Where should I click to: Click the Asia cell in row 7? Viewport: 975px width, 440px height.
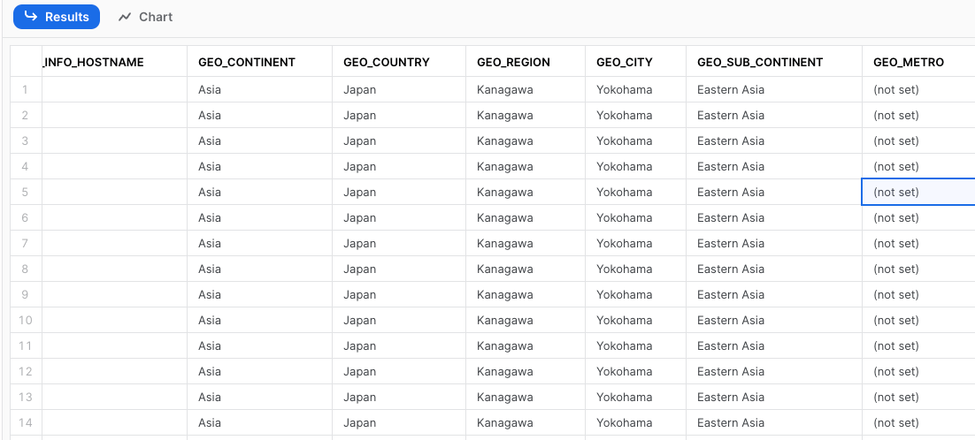[260, 243]
